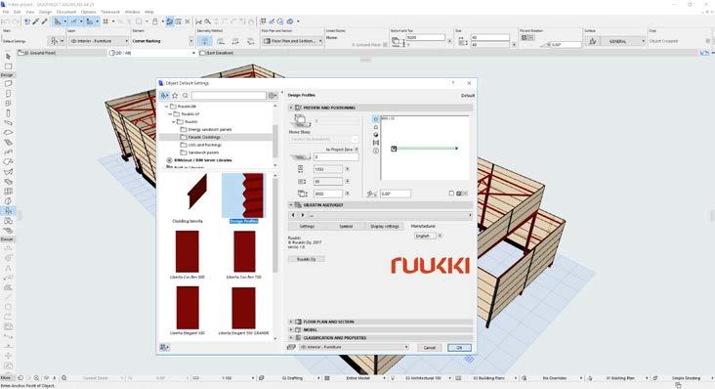
Task: Click the favorites star icon in dialog
Action: coord(175,96)
